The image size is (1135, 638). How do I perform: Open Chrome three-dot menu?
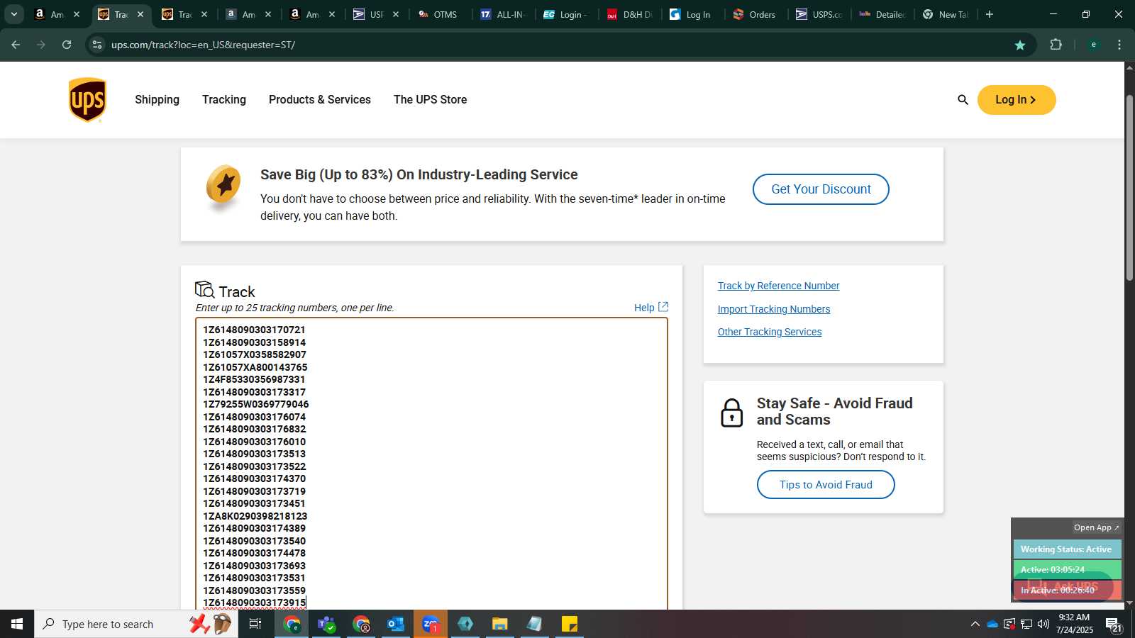pyautogui.click(x=1119, y=45)
